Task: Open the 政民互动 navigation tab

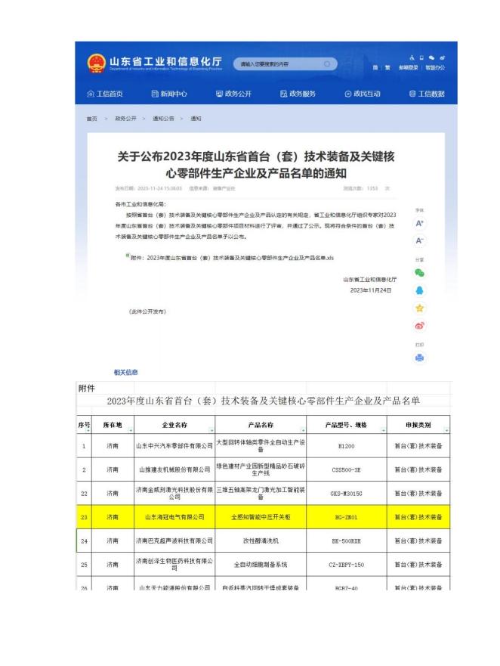Action: pyautogui.click(x=363, y=94)
